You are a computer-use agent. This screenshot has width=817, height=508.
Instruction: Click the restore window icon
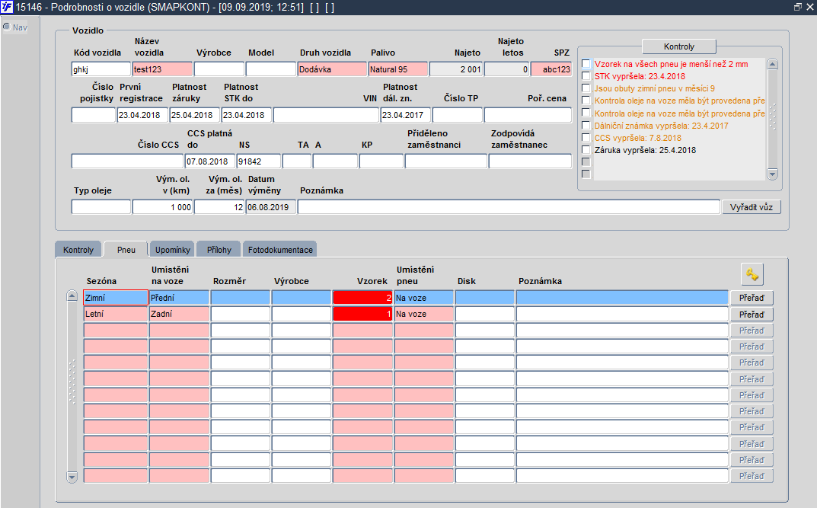pyautogui.click(x=798, y=7)
